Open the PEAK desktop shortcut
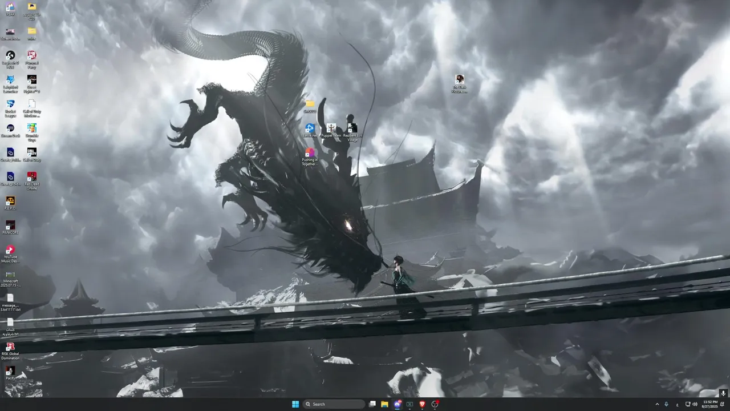This screenshot has height=411, width=730. pyautogui.click(x=10, y=9)
